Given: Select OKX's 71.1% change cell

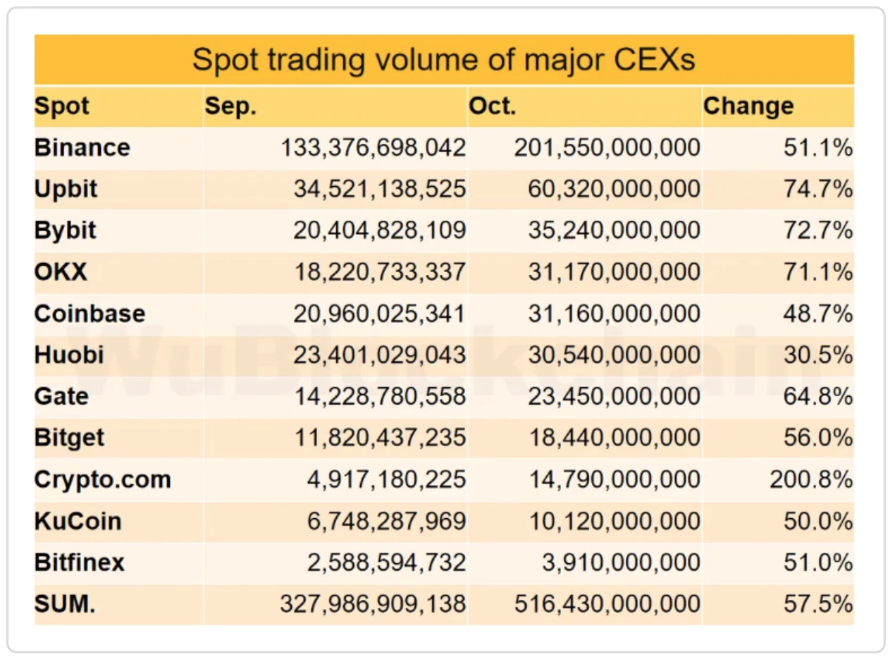Looking at the screenshot, I should [818, 272].
